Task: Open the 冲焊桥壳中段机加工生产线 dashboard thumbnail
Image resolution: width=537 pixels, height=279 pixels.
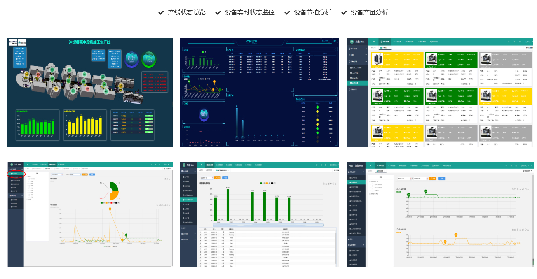Action: pos(90,93)
